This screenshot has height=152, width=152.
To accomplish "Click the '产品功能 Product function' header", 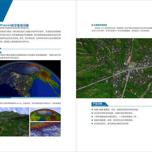I will pyautogui.click(x=100, y=104).
